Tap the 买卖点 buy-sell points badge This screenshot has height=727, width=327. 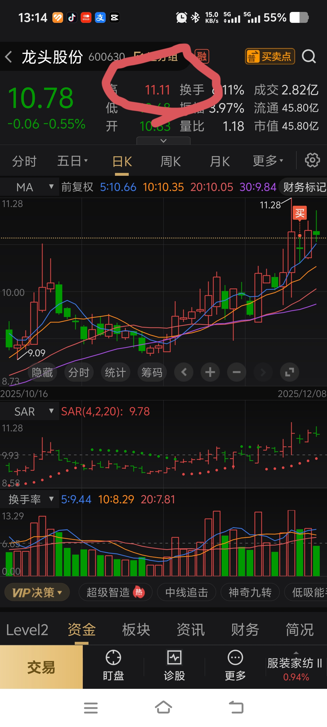(270, 56)
